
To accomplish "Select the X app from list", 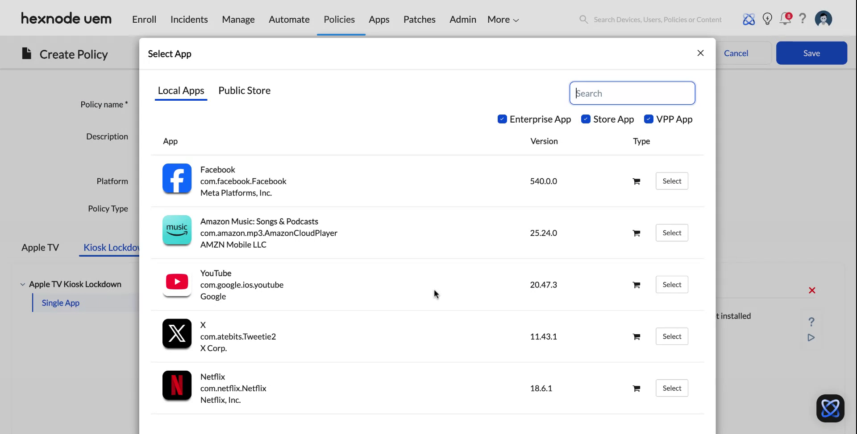I will pyautogui.click(x=671, y=336).
